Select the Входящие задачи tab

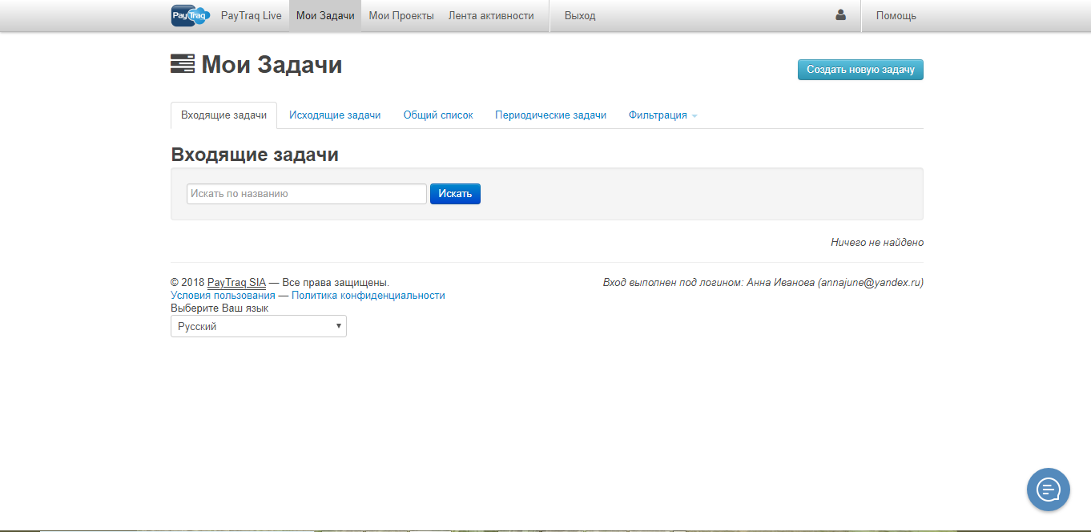[x=223, y=115]
